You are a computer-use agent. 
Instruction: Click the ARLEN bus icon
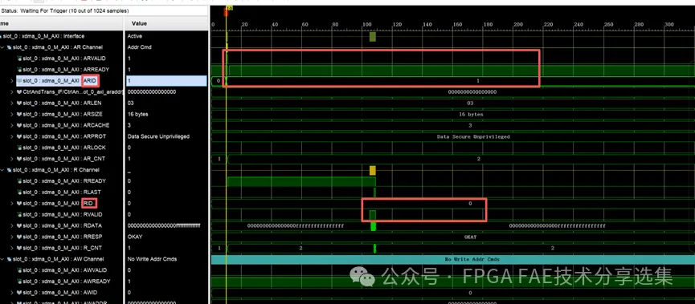coord(19,103)
